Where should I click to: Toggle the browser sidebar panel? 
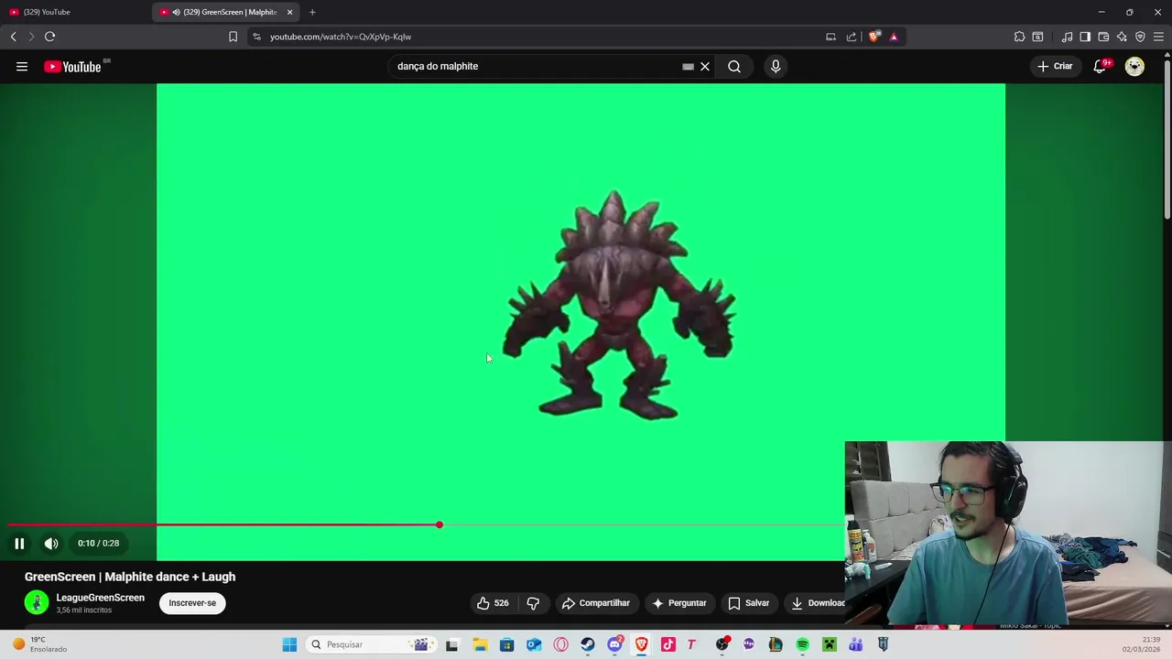pyautogui.click(x=1085, y=37)
